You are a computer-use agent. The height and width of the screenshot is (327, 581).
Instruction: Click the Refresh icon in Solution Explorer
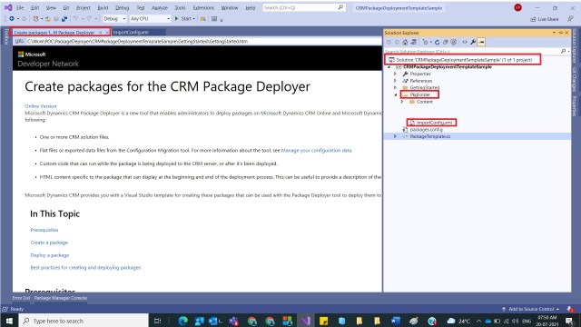[437, 43]
